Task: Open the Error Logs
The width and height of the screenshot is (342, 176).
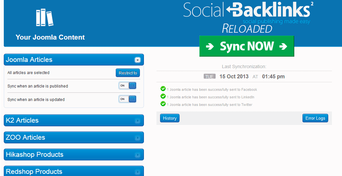Action: tap(315, 118)
